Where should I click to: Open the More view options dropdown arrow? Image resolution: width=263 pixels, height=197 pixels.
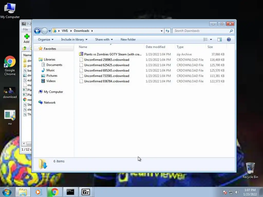tap(211, 40)
